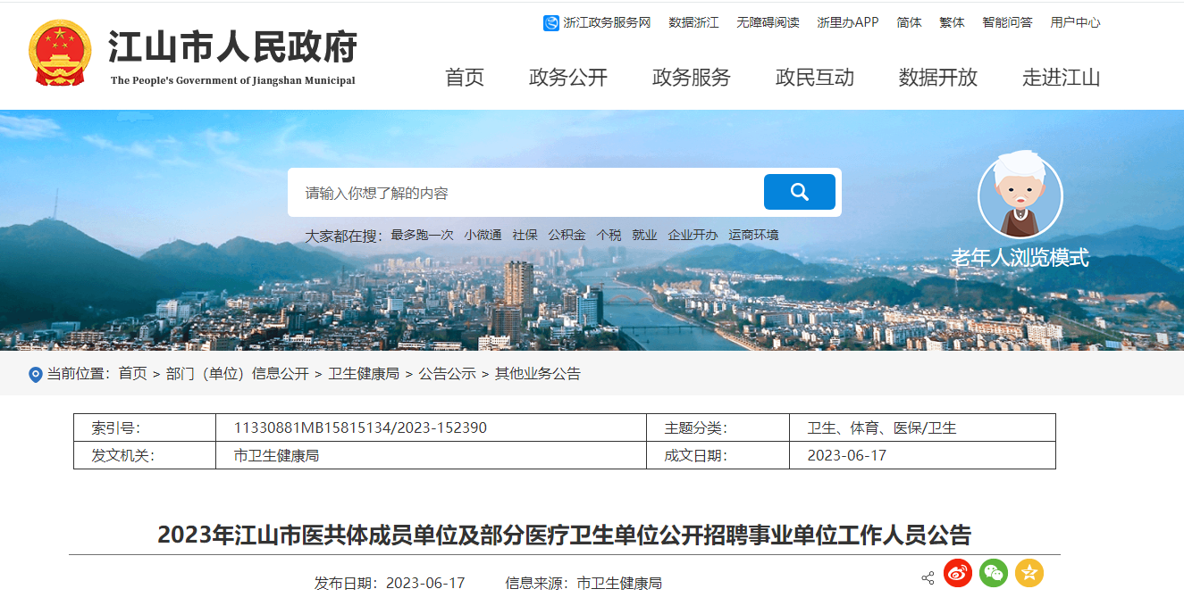Click the share icon beside Weibo
Screen dimensions: 1184x614
tap(928, 578)
